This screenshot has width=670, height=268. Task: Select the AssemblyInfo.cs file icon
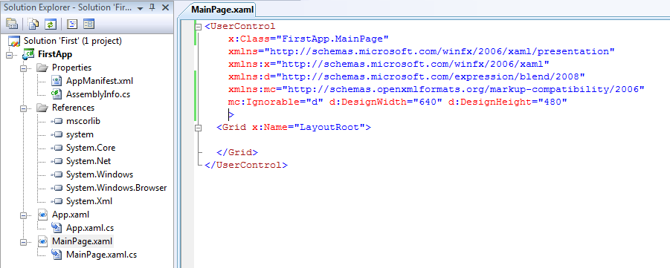point(56,94)
